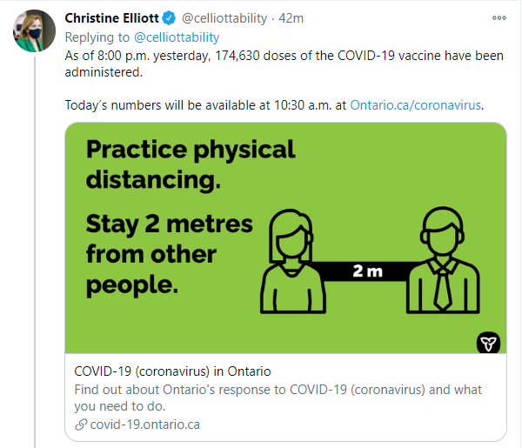The width and height of the screenshot is (522, 448).
Task: Click the black 2 m distance bar
Action: (367, 271)
